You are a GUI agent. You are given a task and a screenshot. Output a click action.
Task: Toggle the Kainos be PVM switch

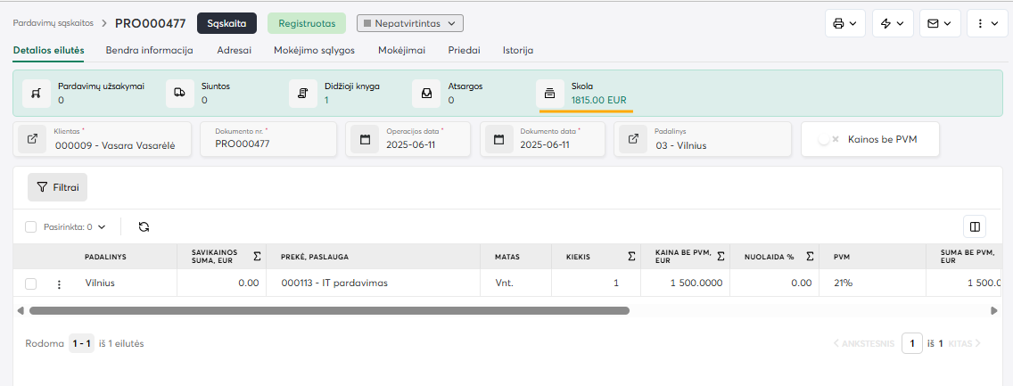pos(830,139)
